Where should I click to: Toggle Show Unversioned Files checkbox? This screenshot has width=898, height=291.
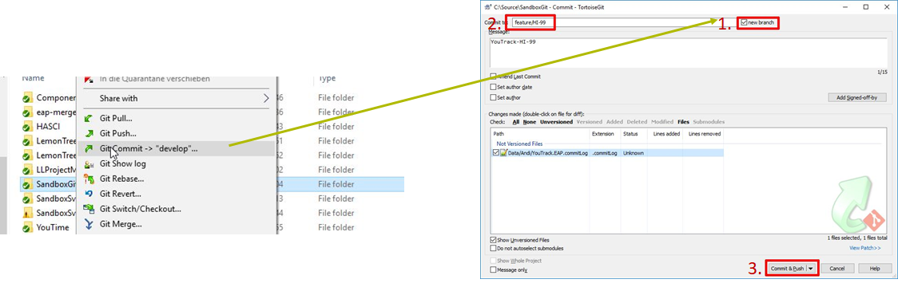[x=493, y=240]
